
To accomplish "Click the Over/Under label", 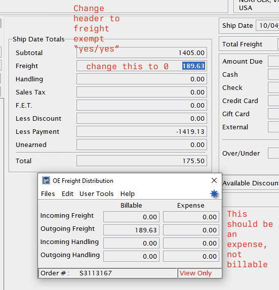I will 241,153.
